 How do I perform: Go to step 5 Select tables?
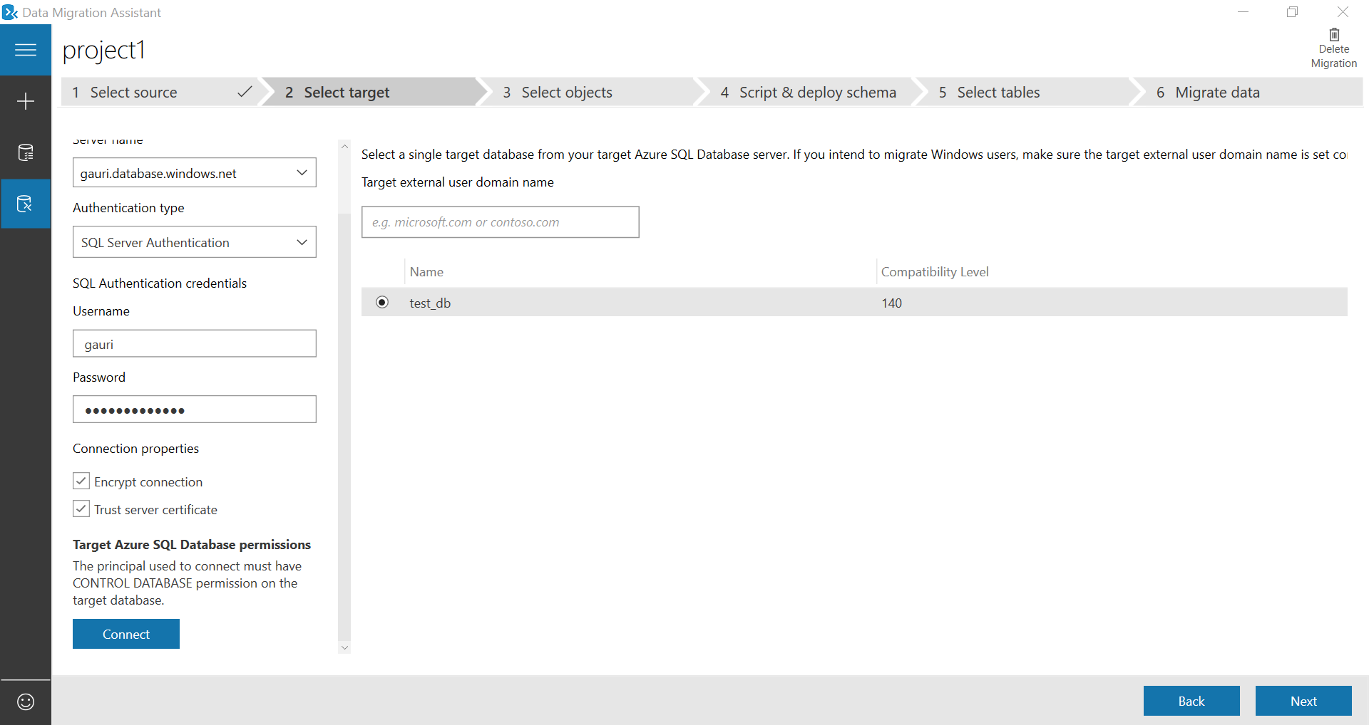(x=1027, y=93)
